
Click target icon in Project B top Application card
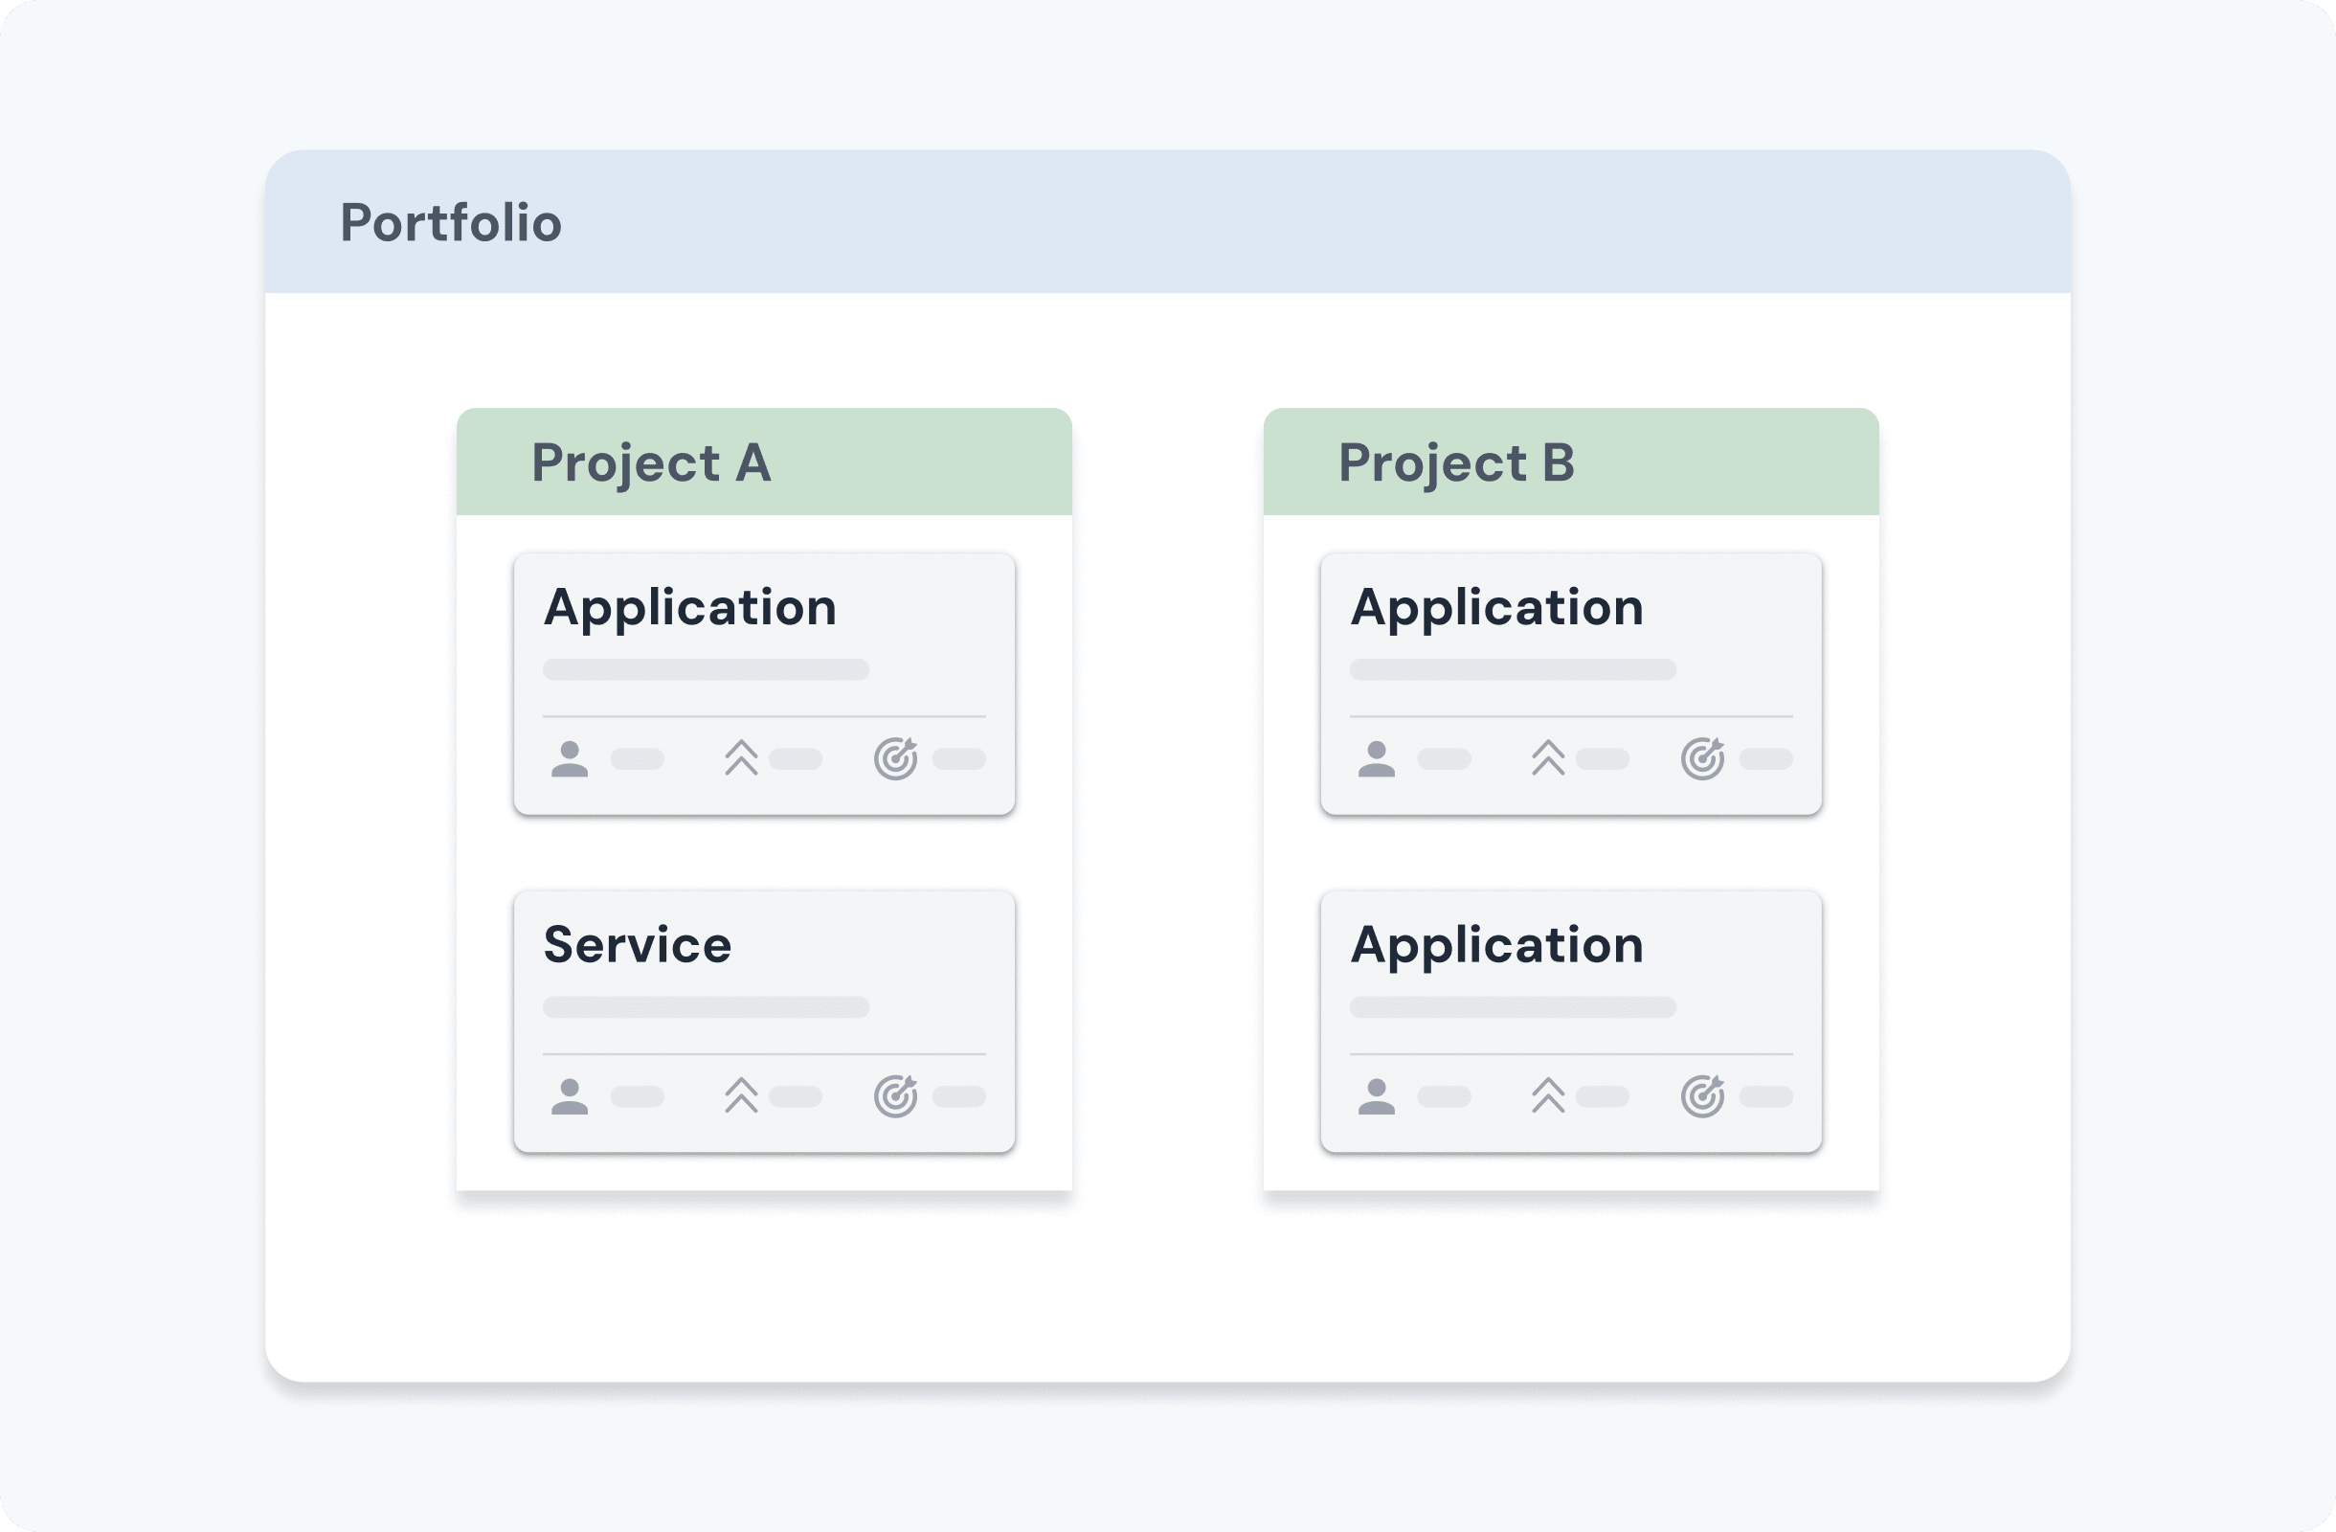coord(1702,758)
